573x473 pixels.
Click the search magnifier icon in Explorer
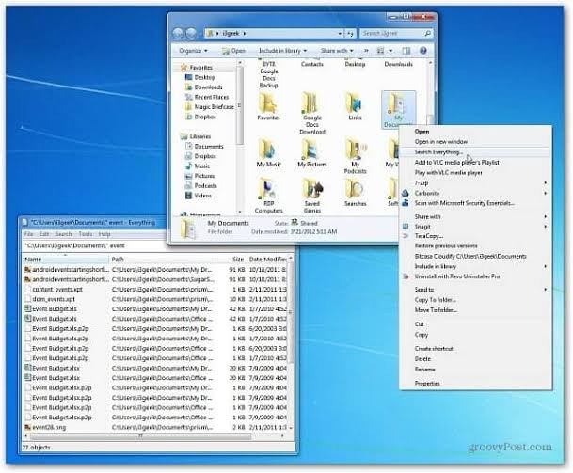coord(427,33)
